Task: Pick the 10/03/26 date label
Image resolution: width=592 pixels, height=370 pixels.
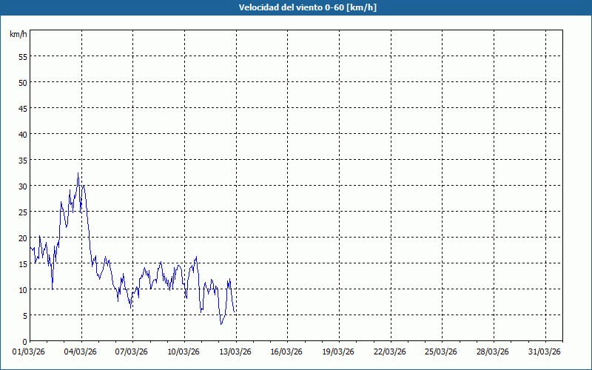Action: click(184, 351)
